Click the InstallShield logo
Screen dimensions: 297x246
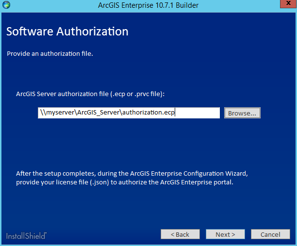click(27, 236)
